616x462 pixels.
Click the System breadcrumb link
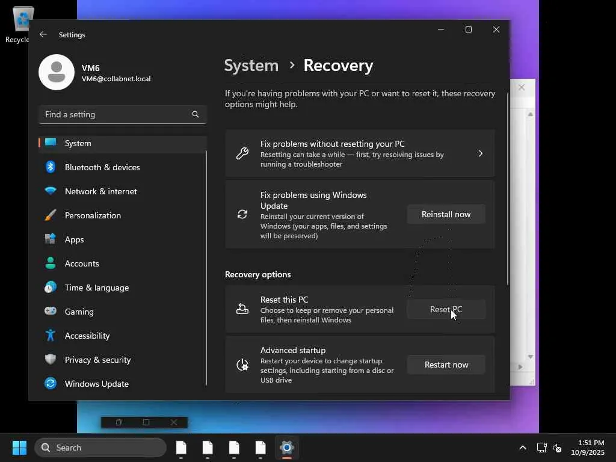[251, 65]
